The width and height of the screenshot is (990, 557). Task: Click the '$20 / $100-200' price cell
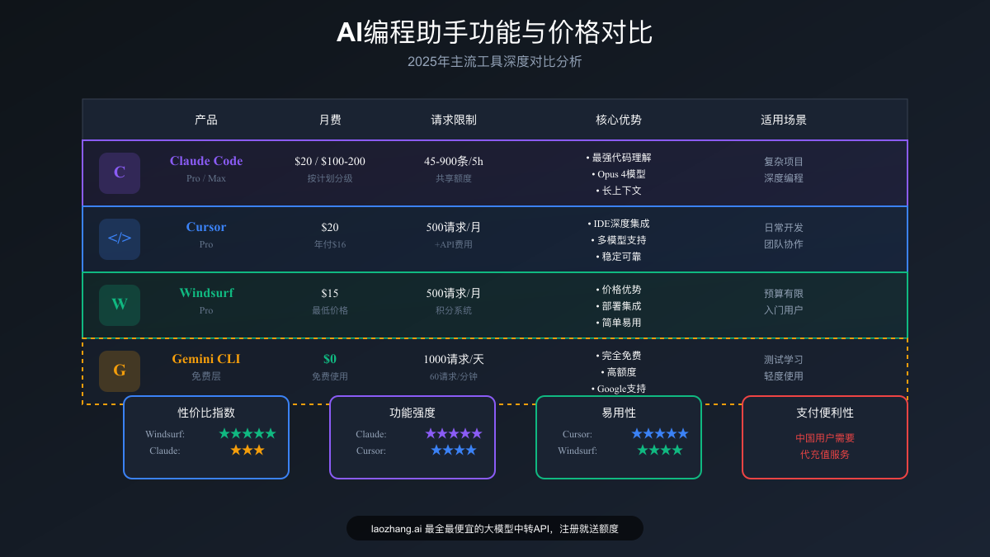coord(330,162)
